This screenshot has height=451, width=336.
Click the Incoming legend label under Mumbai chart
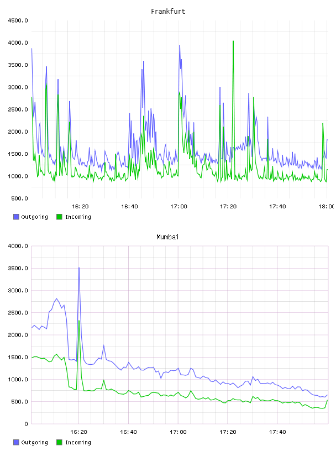point(78,443)
